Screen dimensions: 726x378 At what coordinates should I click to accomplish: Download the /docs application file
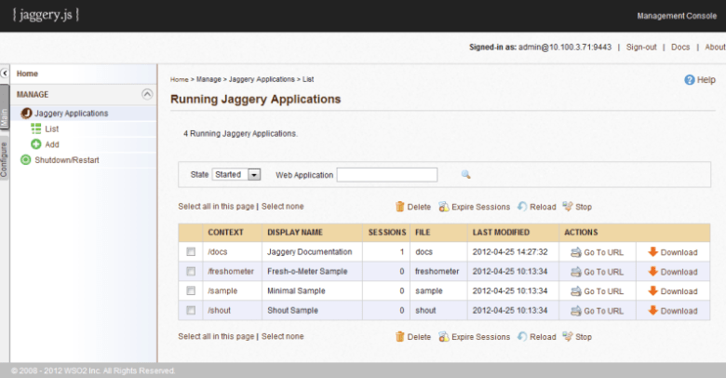click(652, 251)
